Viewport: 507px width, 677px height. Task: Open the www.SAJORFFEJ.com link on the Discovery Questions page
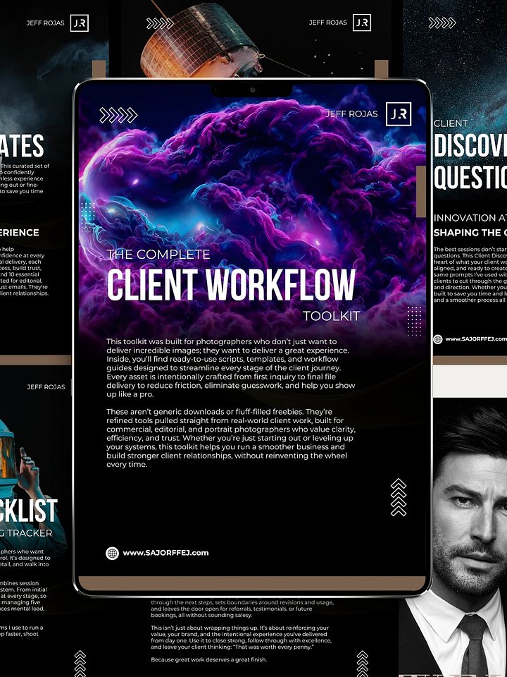click(x=476, y=339)
